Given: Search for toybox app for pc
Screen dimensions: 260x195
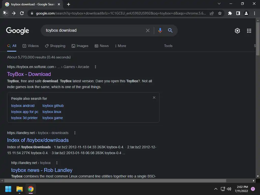Looking at the screenshot, I should (25, 112).
